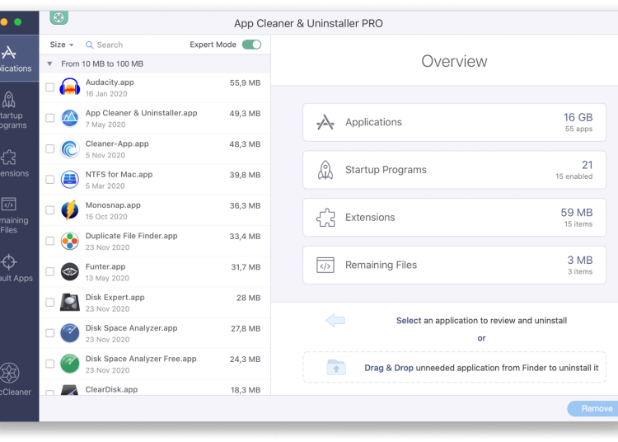This screenshot has width=618, height=442.
Task: Open the Size sort dropdown
Action: (62, 45)
